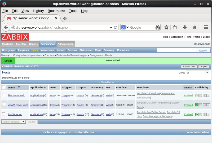Image resolution: width=212 pixels, height=143 pixels.
Task: Check the www01.server.world host checkbox
Action: pos(4,104)
